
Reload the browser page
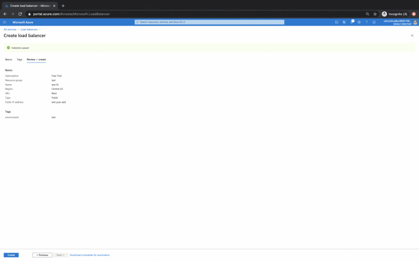click(x=20, y=14)
